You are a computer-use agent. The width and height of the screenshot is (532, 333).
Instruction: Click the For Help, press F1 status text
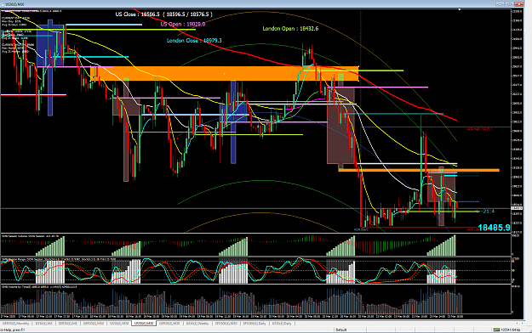(x=12, y=330)
